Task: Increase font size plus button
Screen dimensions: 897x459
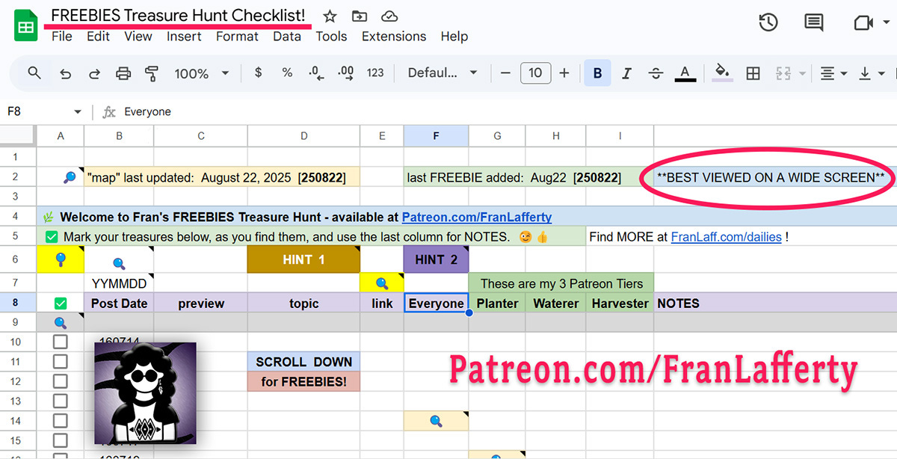Action: point(564,73)
